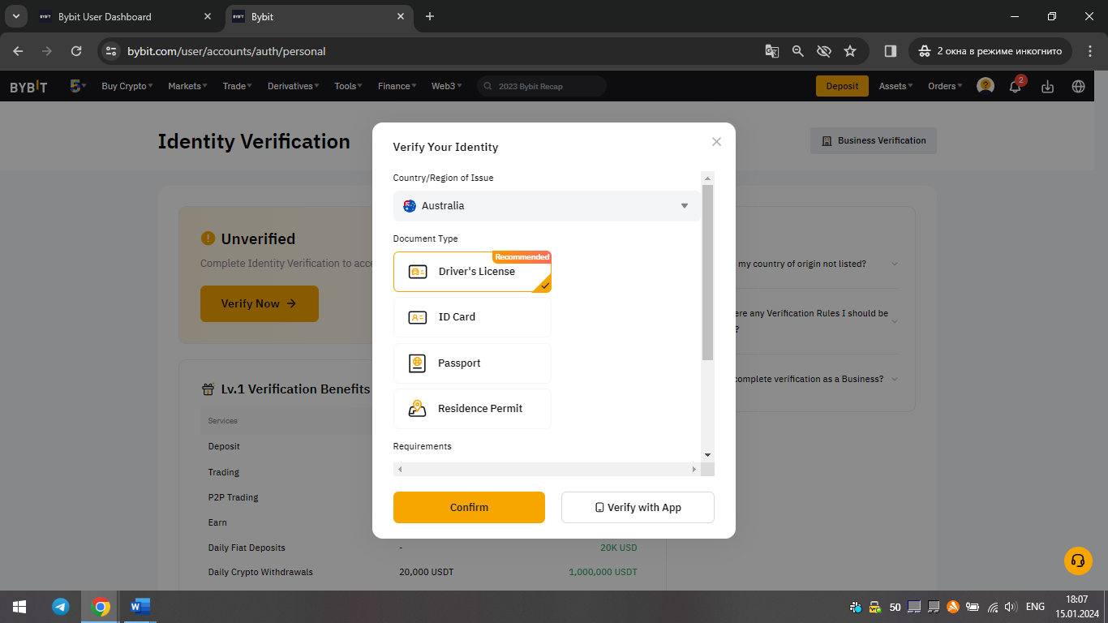Click the Confirm button

click(x=469, y=508)
